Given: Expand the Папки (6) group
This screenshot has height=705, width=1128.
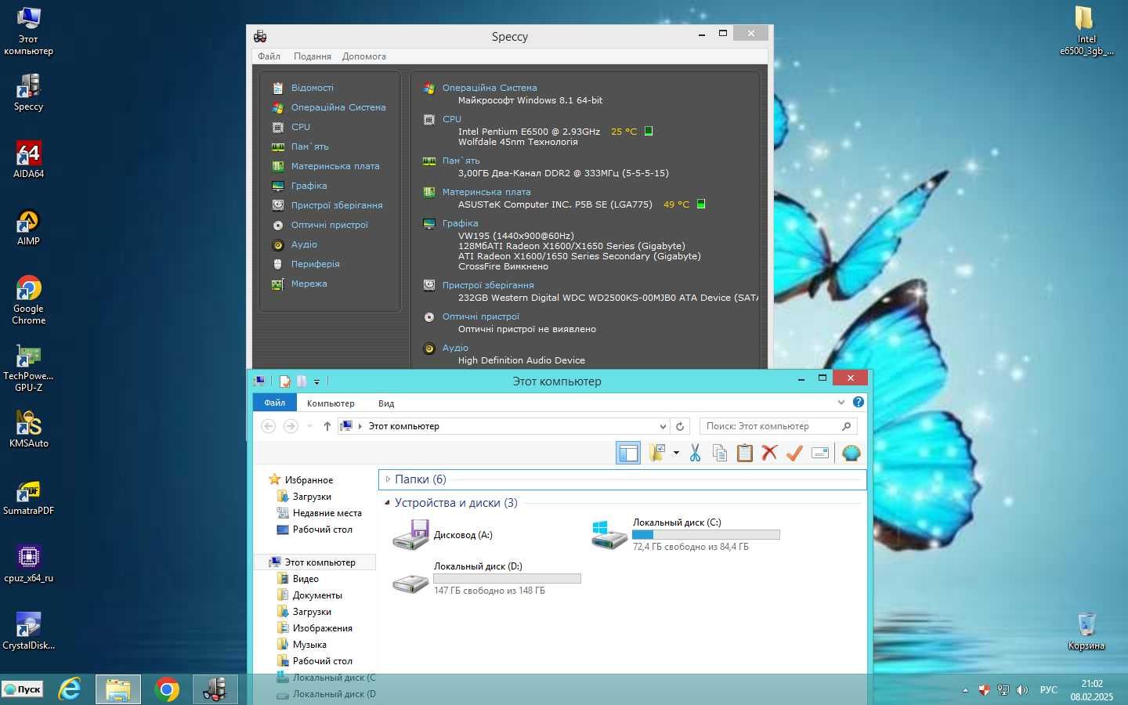Looking at the screenshot, I should tap(387, 479).
